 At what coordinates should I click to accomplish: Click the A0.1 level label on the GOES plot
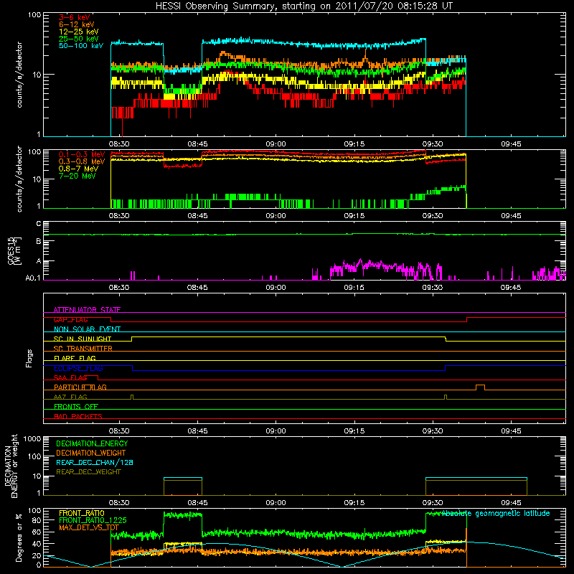click(33, 278)
